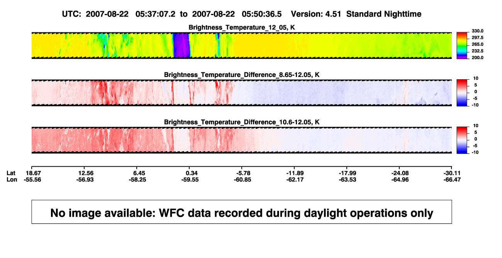
Task: Click longitude value -62.17
Action: click(295, 179)
